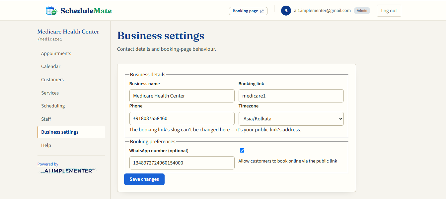Go to Calendar in the sidebar
Image resolution: width=446 pixels, height=199 pixels.
(71, 66)
